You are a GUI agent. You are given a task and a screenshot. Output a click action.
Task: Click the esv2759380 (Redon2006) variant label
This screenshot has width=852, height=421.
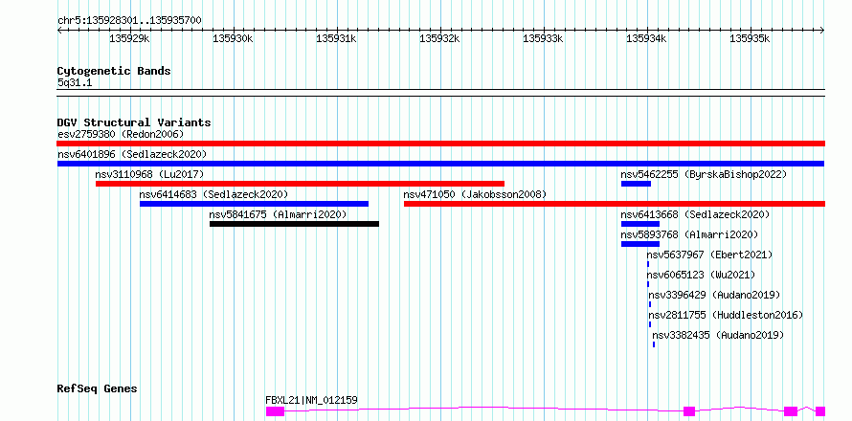pyautogui.click(x=121, y=134)
